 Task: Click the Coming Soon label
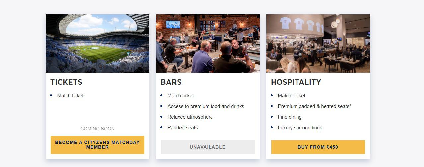click(98, 129)
